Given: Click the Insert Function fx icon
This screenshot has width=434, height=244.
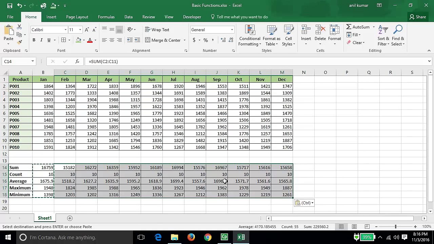Looking at the screenshot, I should tap(77, 61).
